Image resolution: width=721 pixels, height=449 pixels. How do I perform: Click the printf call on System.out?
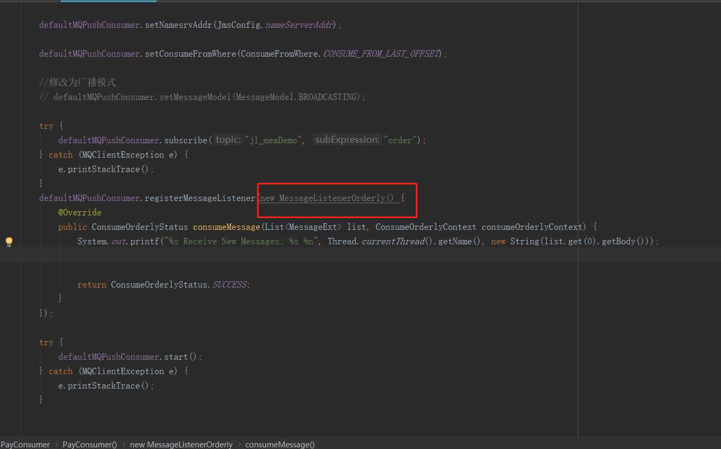tap(145, 242)
